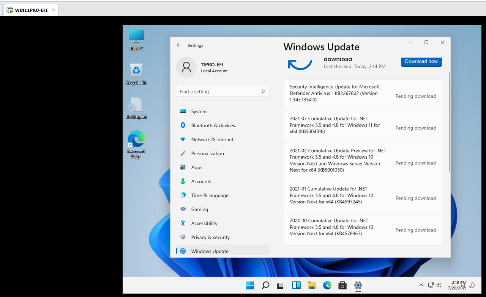Open File Explorer from the taskbar
Screen dimensions: 486x297
click(312, 285)
